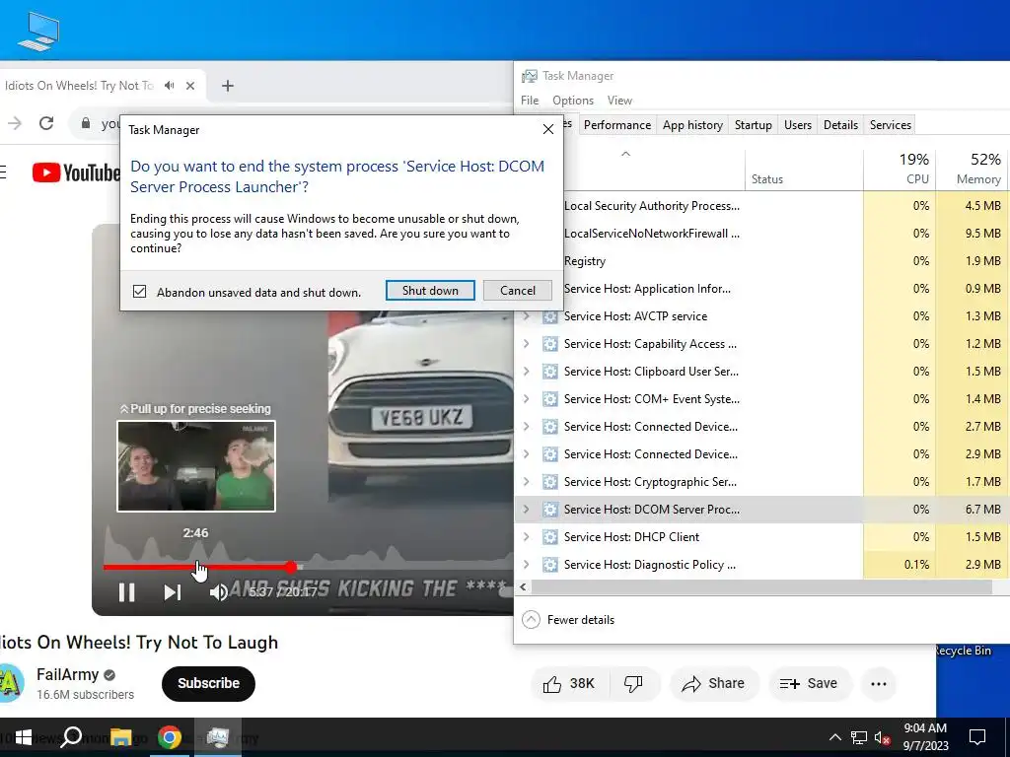Skip to next YouTube video

tap(172, 591)
